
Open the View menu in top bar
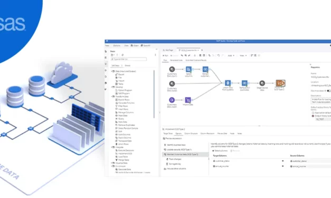click(126, 45)
